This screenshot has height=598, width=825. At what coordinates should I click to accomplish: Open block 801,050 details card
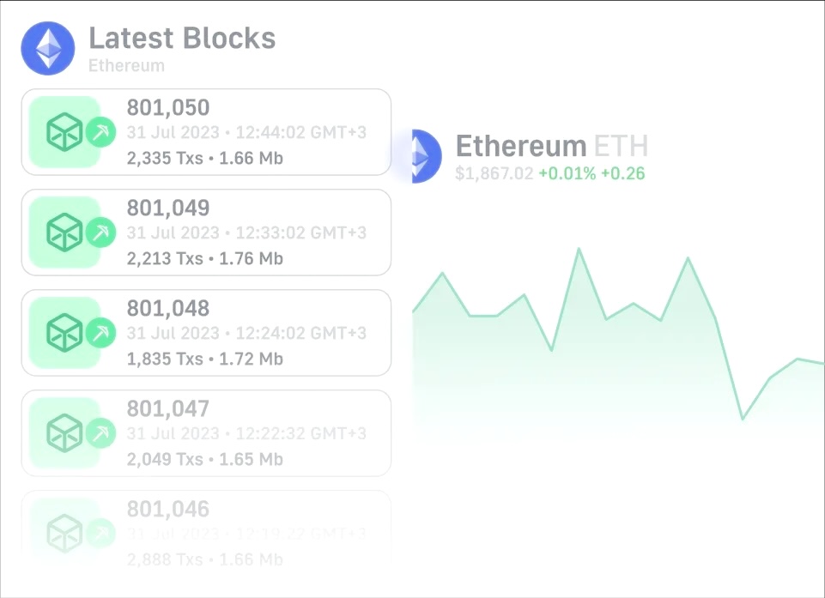206,131
